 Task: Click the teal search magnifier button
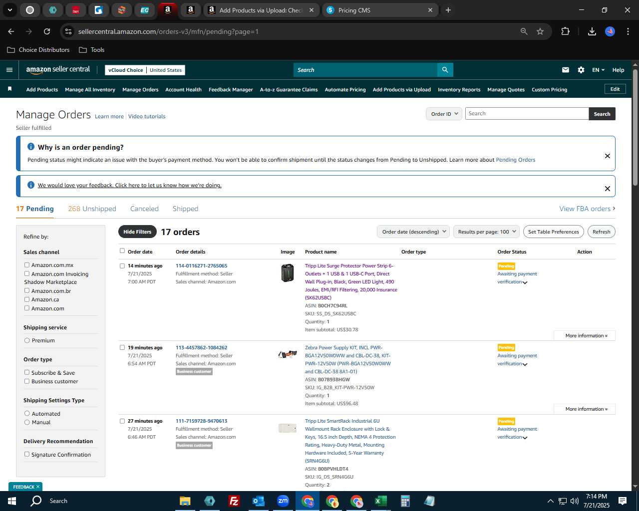pyautogui.click(x=445, y=70)
